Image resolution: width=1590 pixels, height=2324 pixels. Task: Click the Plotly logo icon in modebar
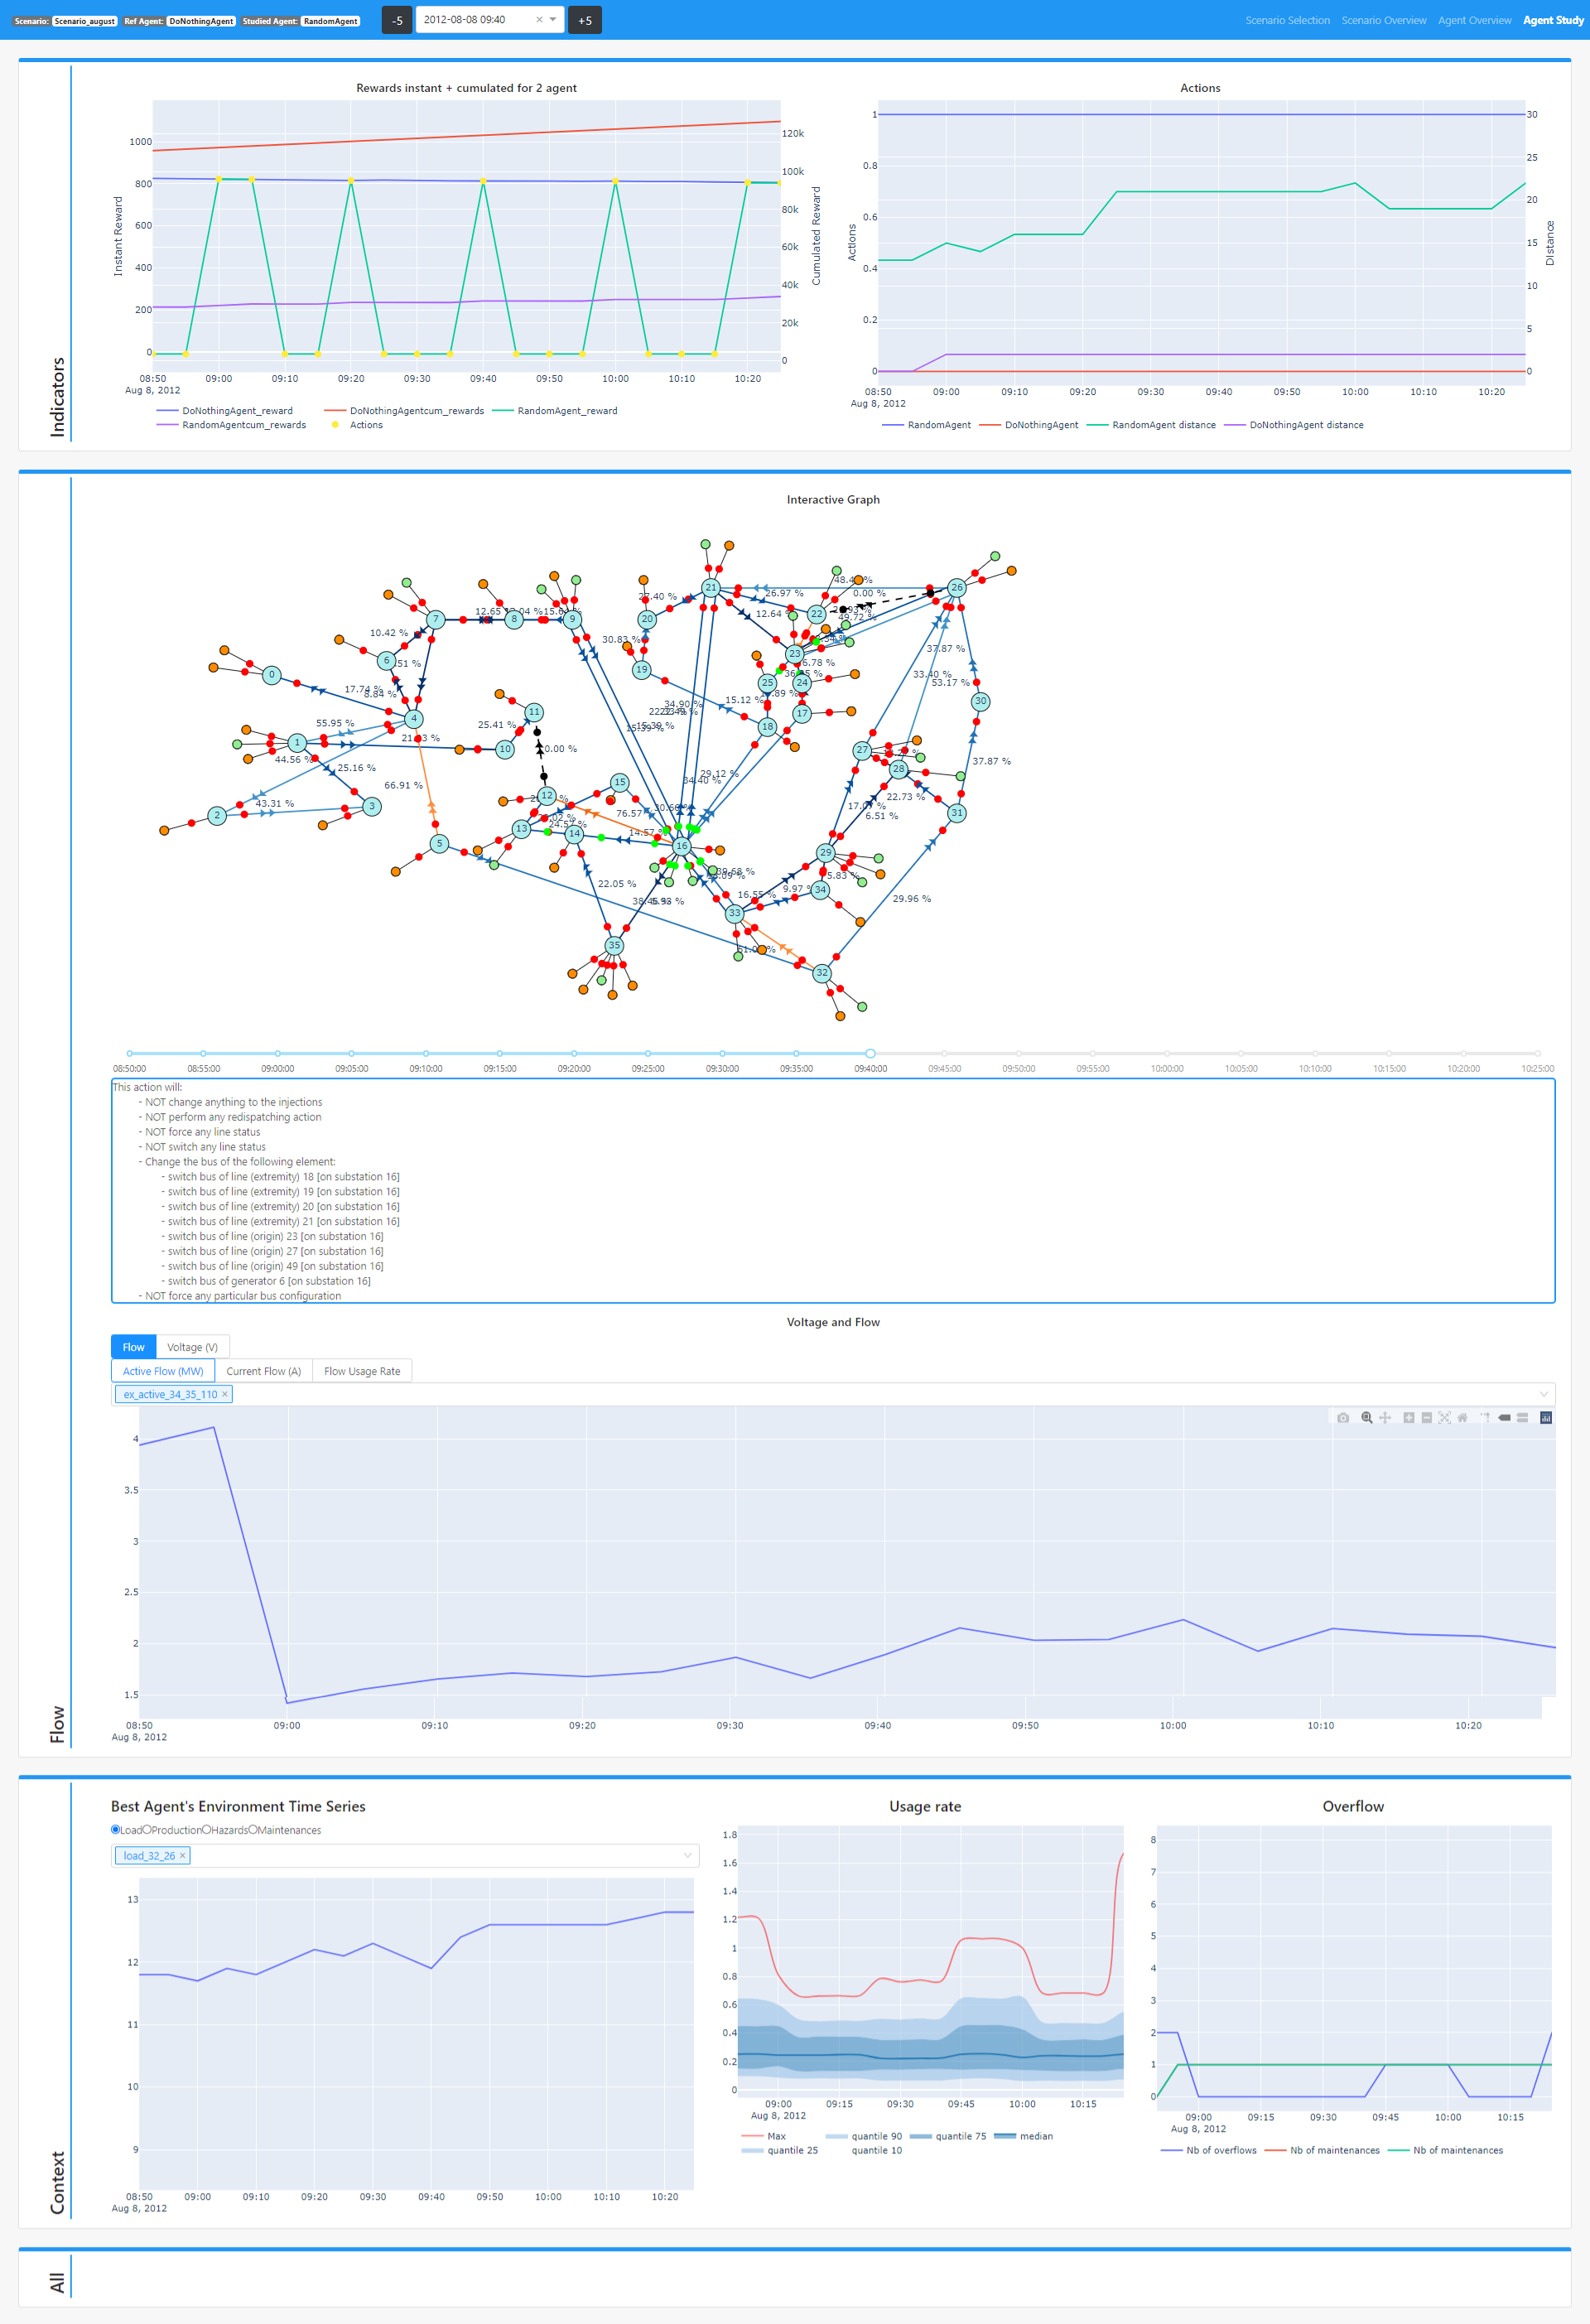pyautogui.click(x=1546, y=1417)
